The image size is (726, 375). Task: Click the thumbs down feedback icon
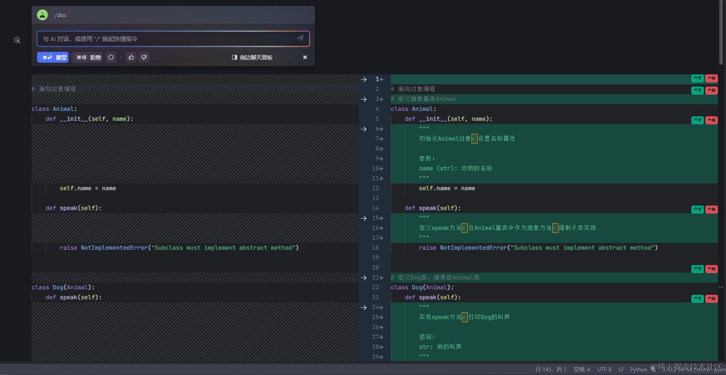(x=144, y=57)
